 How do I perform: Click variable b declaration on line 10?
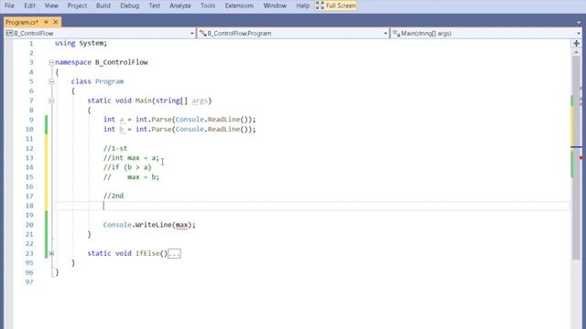(x=122, y=130)
